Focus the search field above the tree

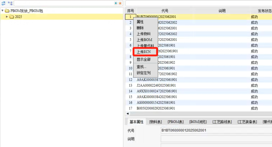click(68, 3)
